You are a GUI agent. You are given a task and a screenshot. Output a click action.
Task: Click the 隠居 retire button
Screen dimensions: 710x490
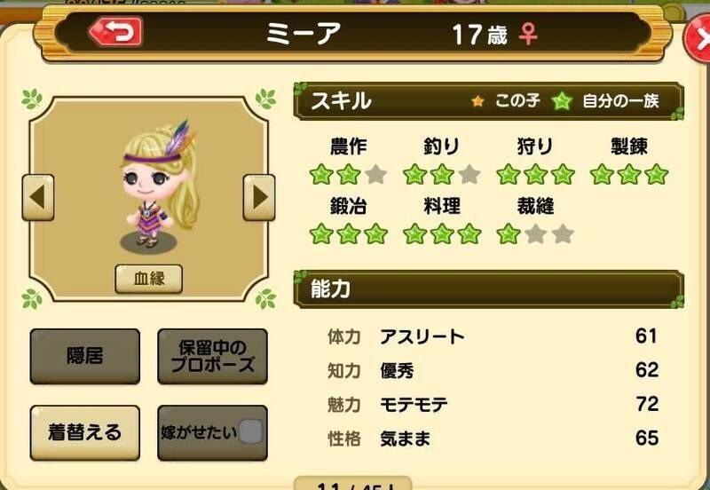(85, 357)
